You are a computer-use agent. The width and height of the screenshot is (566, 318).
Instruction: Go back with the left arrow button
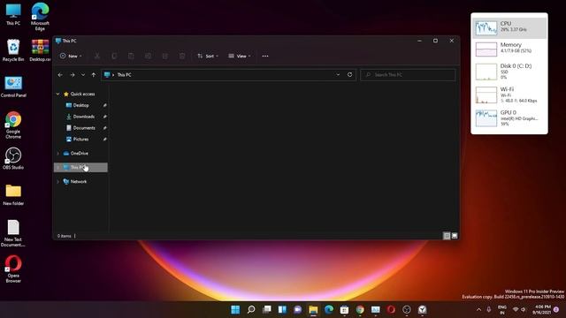[60, 74]
